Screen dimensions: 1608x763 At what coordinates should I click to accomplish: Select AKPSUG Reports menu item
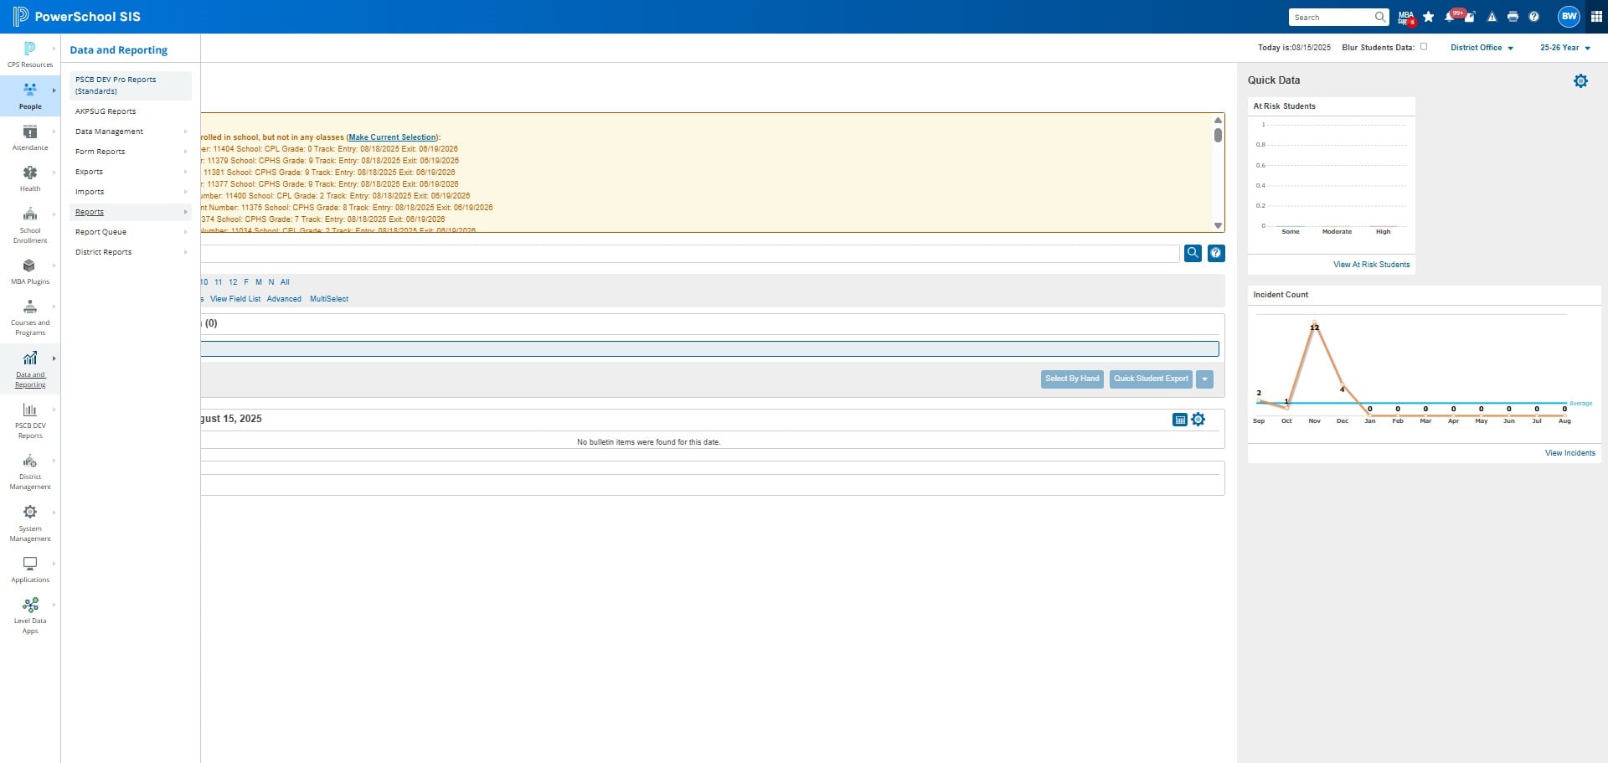click(x=131, y=111)
